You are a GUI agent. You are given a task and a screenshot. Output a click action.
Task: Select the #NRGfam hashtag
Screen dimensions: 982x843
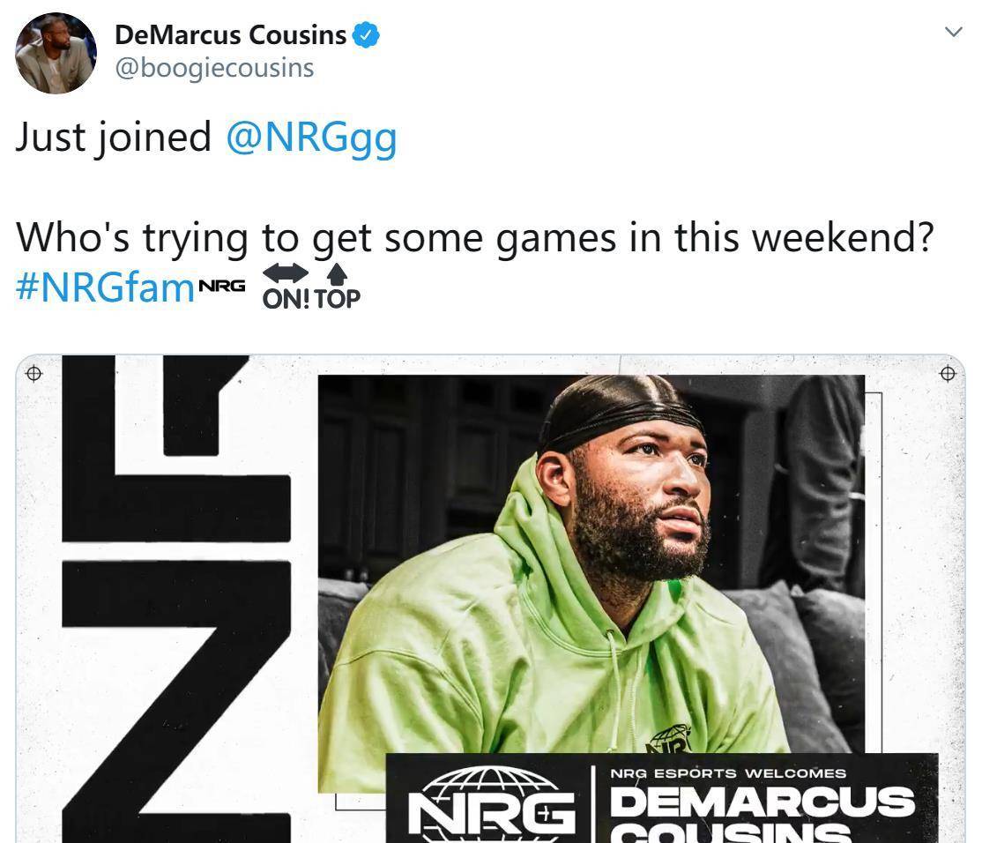tap(105, 287)
